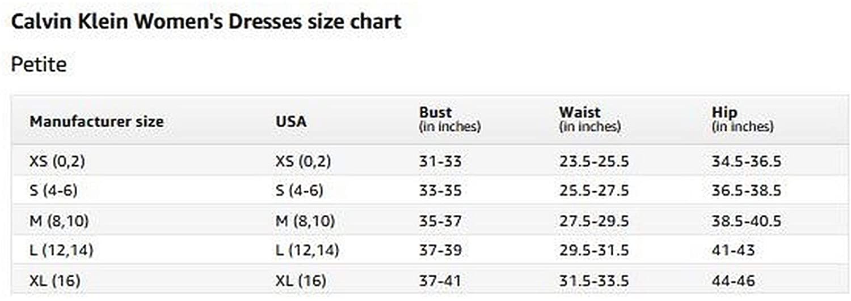Click the 44-46 hip measurement cell
This screenshot has width=851, height=301.
click(733, 281)
